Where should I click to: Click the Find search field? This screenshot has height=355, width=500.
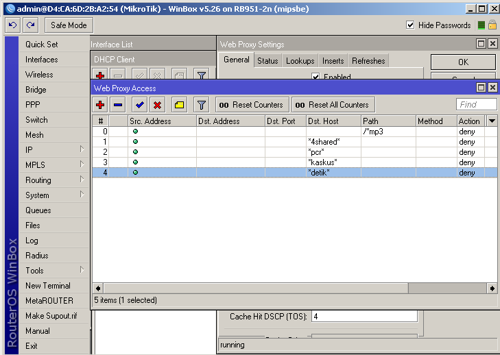477,105
